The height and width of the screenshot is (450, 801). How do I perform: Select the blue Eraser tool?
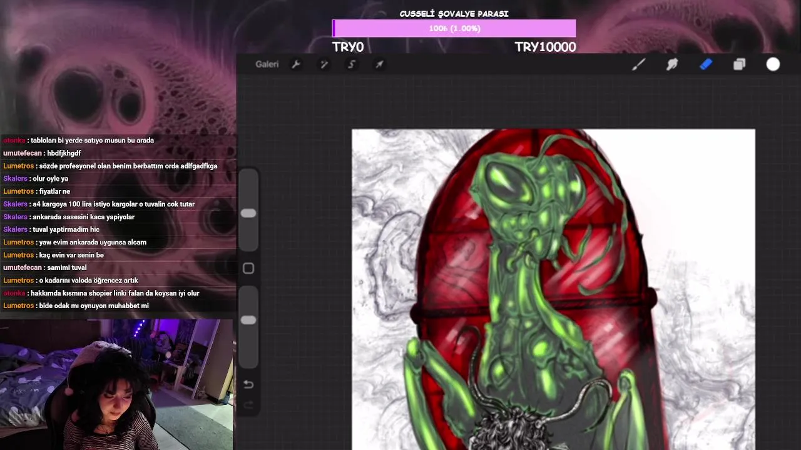point(706,64)
